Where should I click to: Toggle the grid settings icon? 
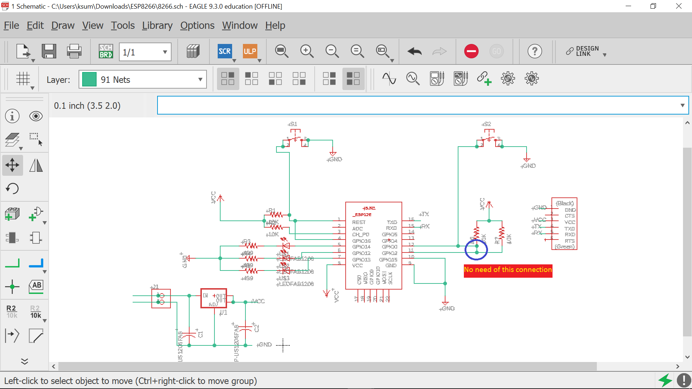pyautogui.click(x=23, y=79)
